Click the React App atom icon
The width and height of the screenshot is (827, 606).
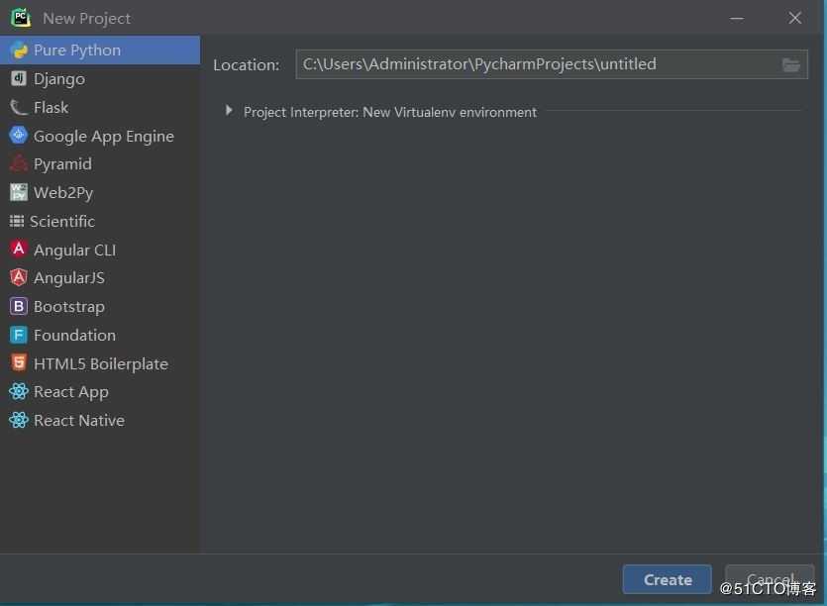click(19, 391)
